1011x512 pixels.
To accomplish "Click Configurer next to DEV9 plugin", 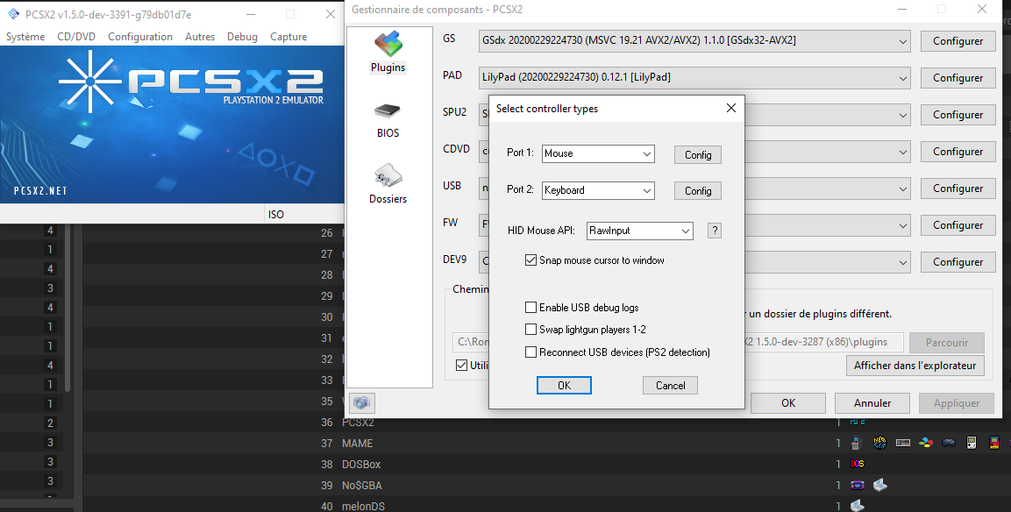I will tap(958, 262).
